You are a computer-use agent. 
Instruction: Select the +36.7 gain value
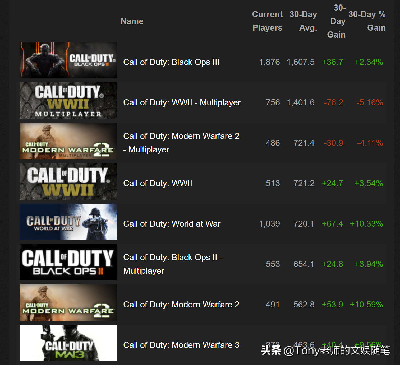click(332, 62)
